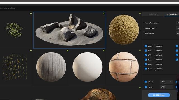Screen dimensions: 179x100
Task: Click the Mesh Format label
Action: coord(149,33)
